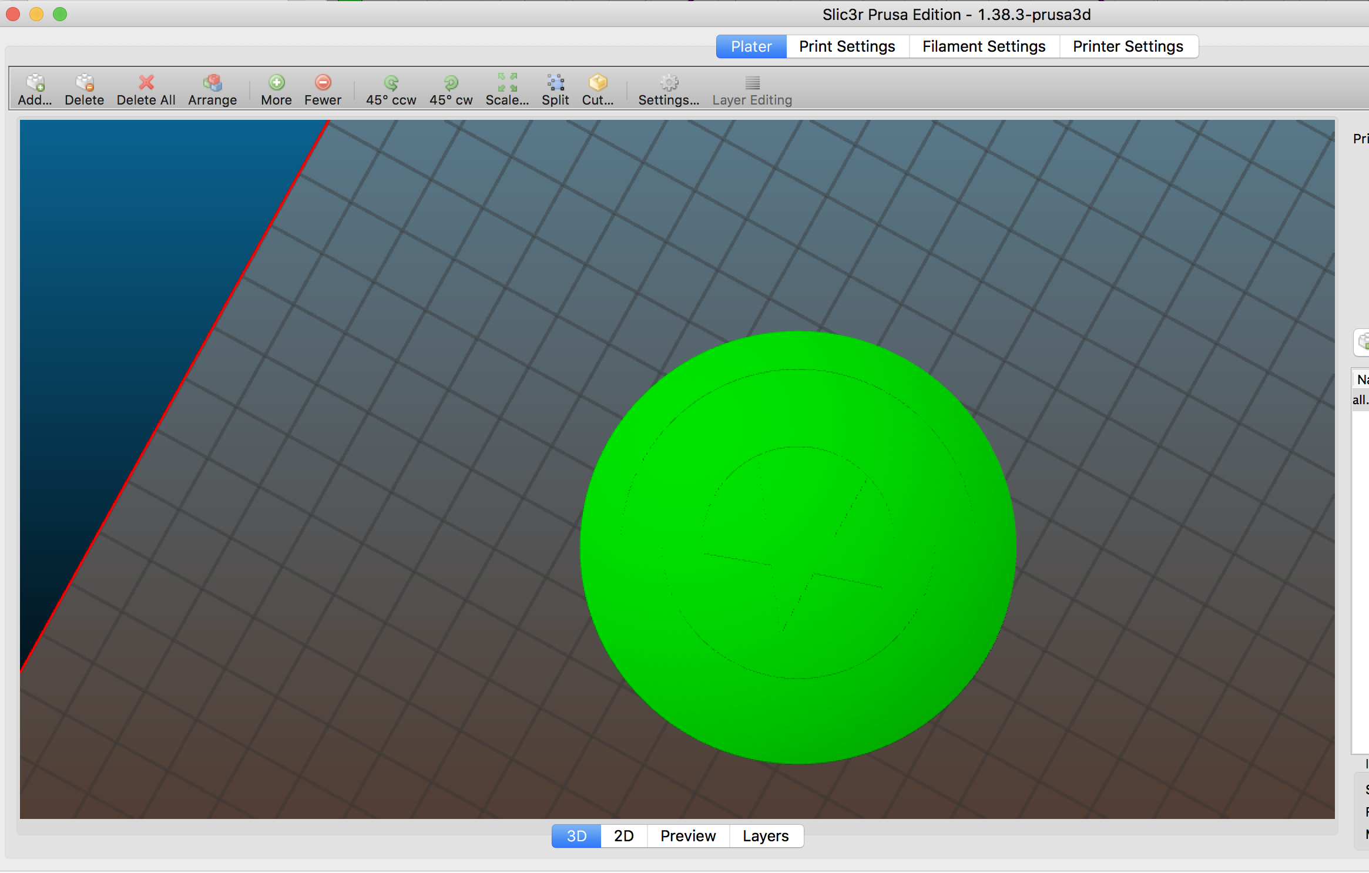
Task: Add more copies with the More icon
Action: pos(275,89)
